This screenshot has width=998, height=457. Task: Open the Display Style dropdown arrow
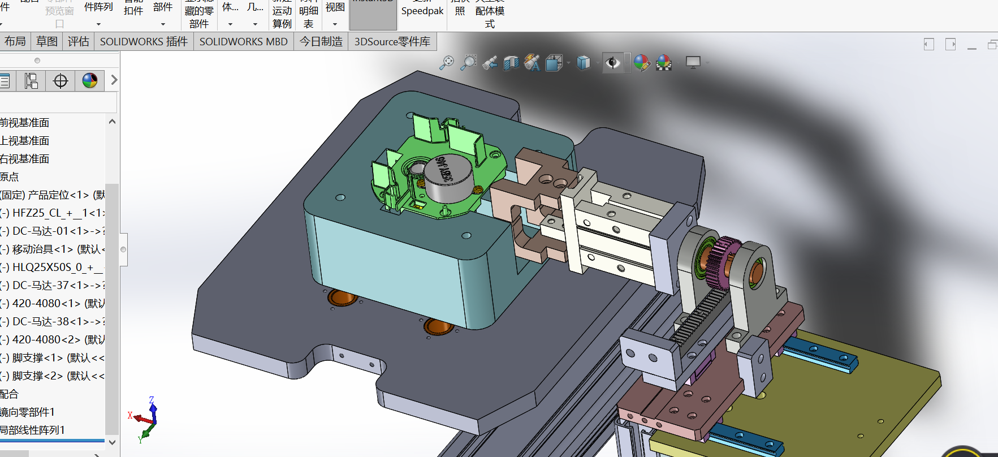point(597,63)
